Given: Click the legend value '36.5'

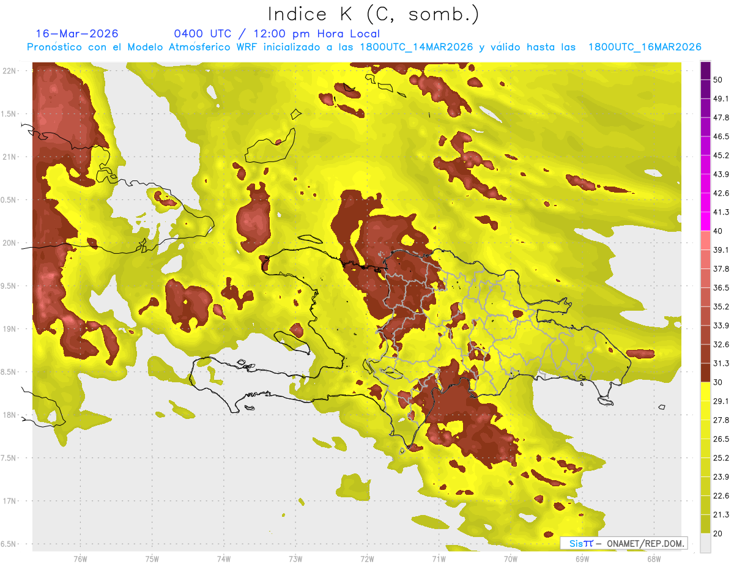Looking at the screenshot, I should [x=721, y=287].
